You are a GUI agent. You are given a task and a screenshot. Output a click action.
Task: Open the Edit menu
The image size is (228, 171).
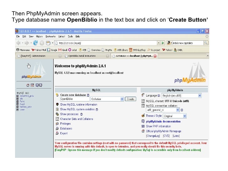tap(24, 36)
